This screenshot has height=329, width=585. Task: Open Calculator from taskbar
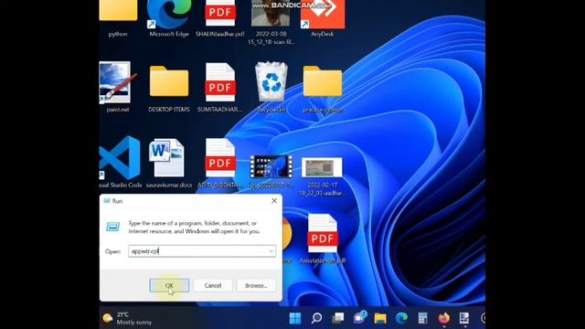pos(422,318)
